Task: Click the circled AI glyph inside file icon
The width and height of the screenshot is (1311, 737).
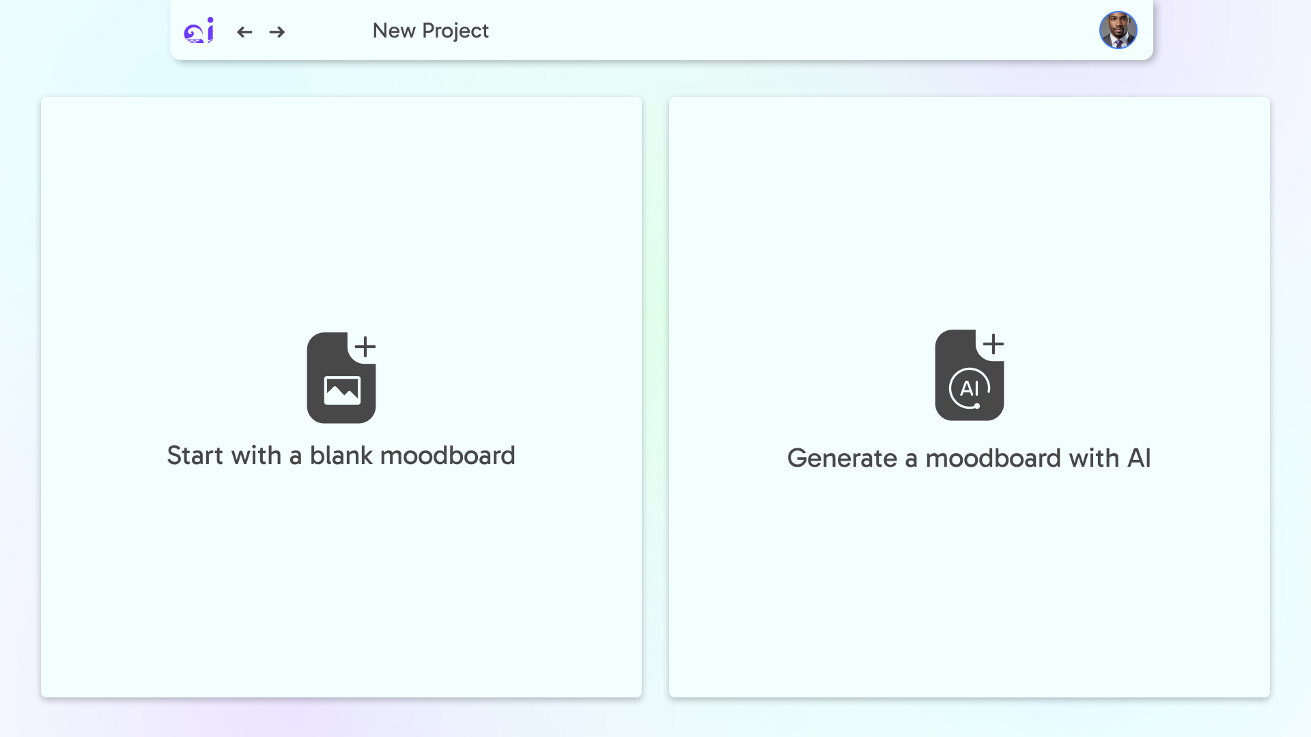Action: [x=970, y=388]
